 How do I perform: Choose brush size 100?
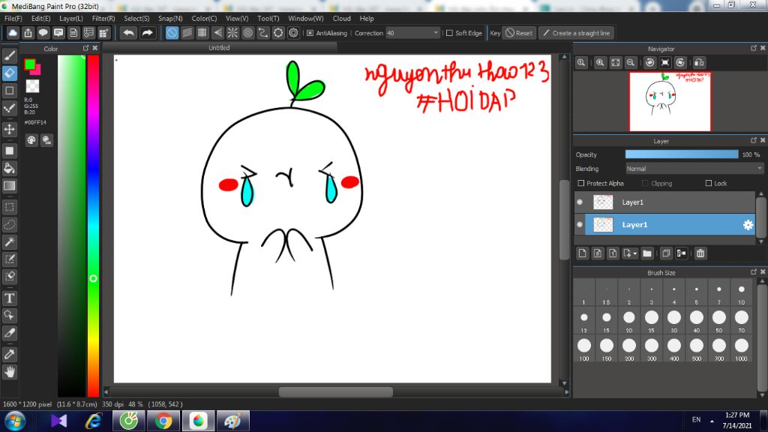pos(583,349)
